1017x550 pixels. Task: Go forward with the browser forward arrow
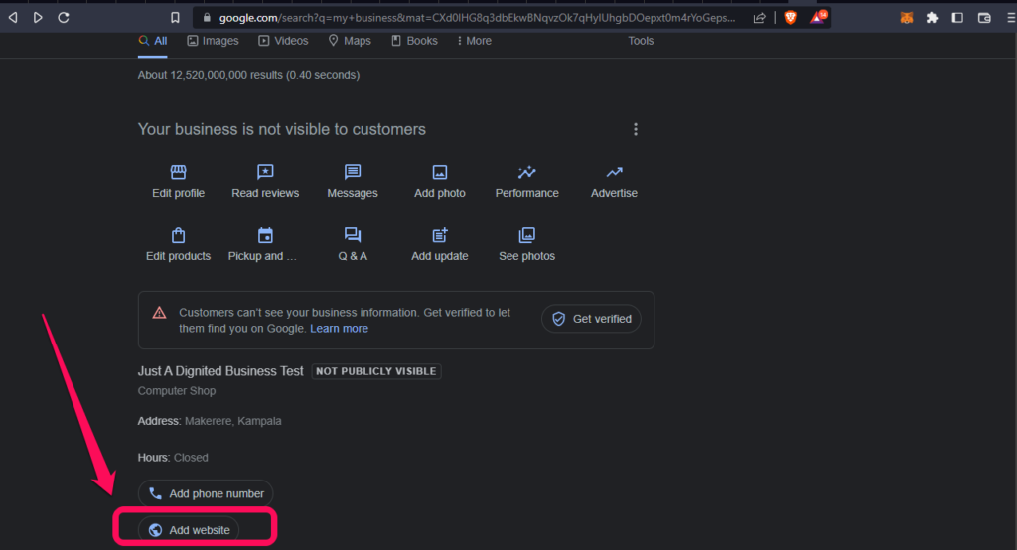coord(38,18)
